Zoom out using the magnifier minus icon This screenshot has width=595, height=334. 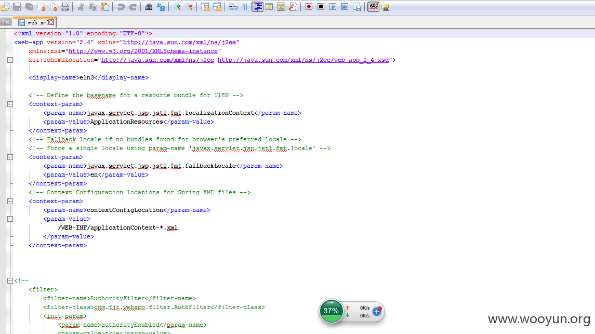(189, 7)
